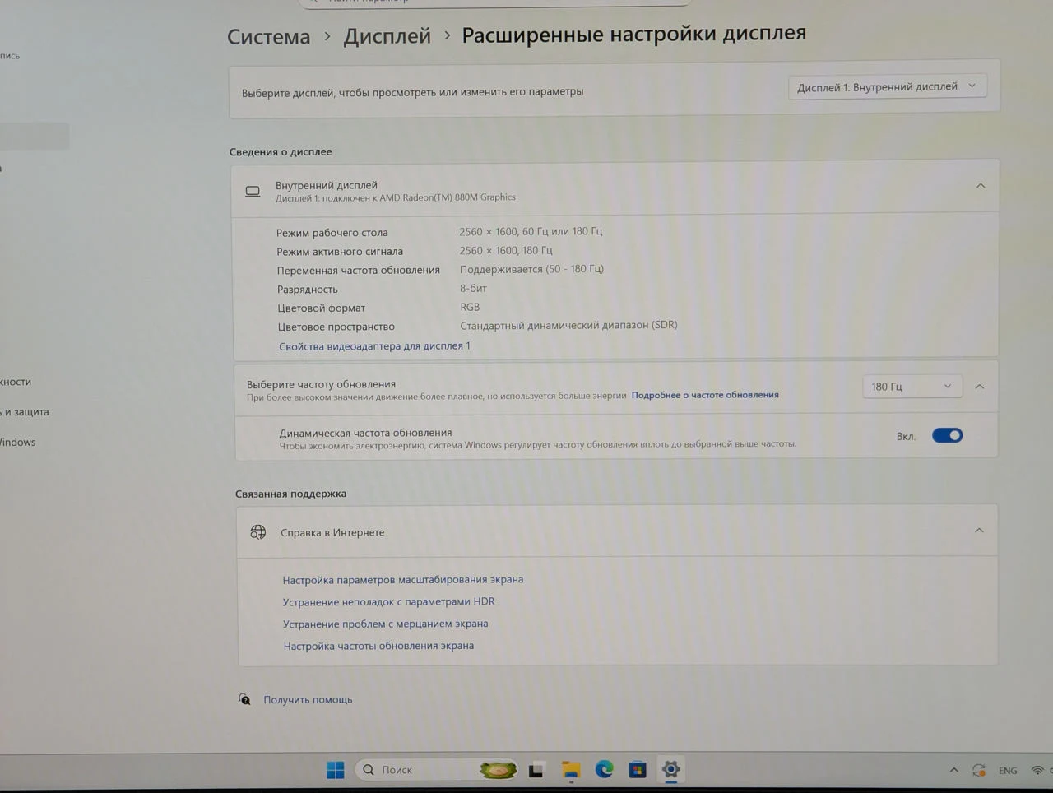
Task: Open Свойства видеоадаптера для дисплея 1
Action: [x=374, y=346]
